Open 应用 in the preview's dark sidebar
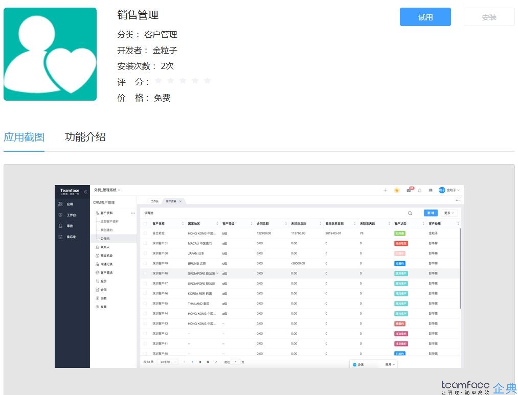The image size is (518, 395). (x=67, y=204)
